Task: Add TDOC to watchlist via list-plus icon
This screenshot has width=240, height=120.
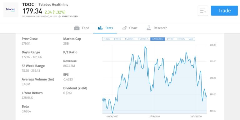Action: coord(203,11)
